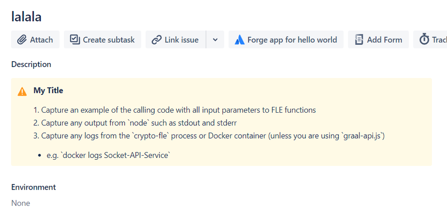Click the orange warning triangle icon

click(22, 91)
